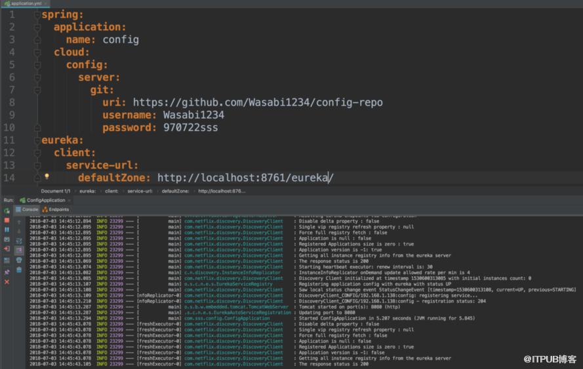This screenshot has width=583, height=369.
Task: Collapse the server: block fold marker
Action: pos(37,77)
